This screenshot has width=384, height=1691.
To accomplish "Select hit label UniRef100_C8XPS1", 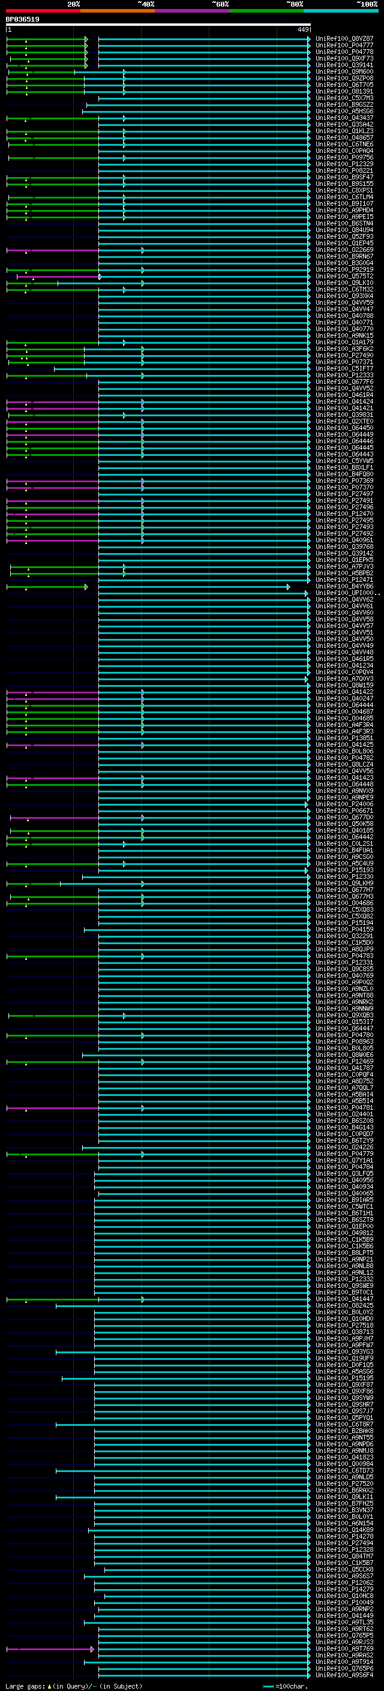I will coord(344,190).
